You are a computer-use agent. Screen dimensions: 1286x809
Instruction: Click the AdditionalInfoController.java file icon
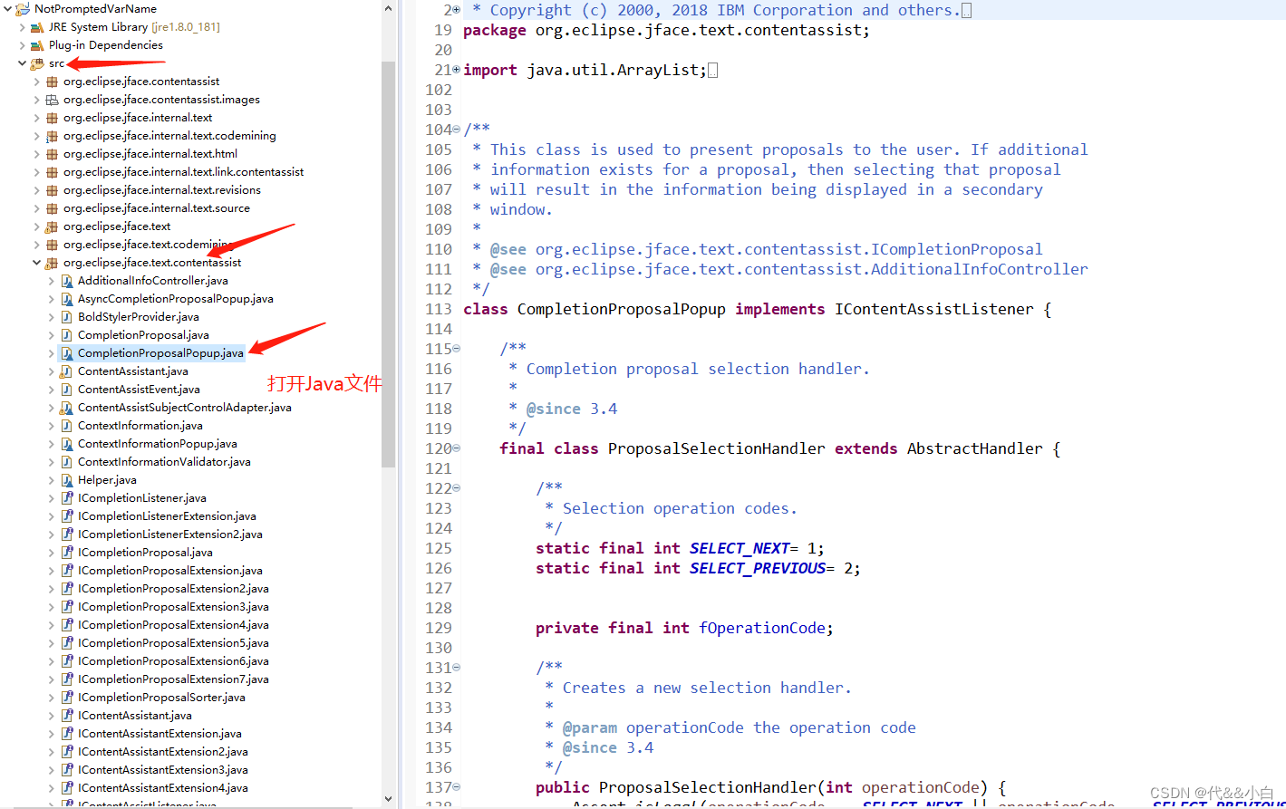pos(66,281)
